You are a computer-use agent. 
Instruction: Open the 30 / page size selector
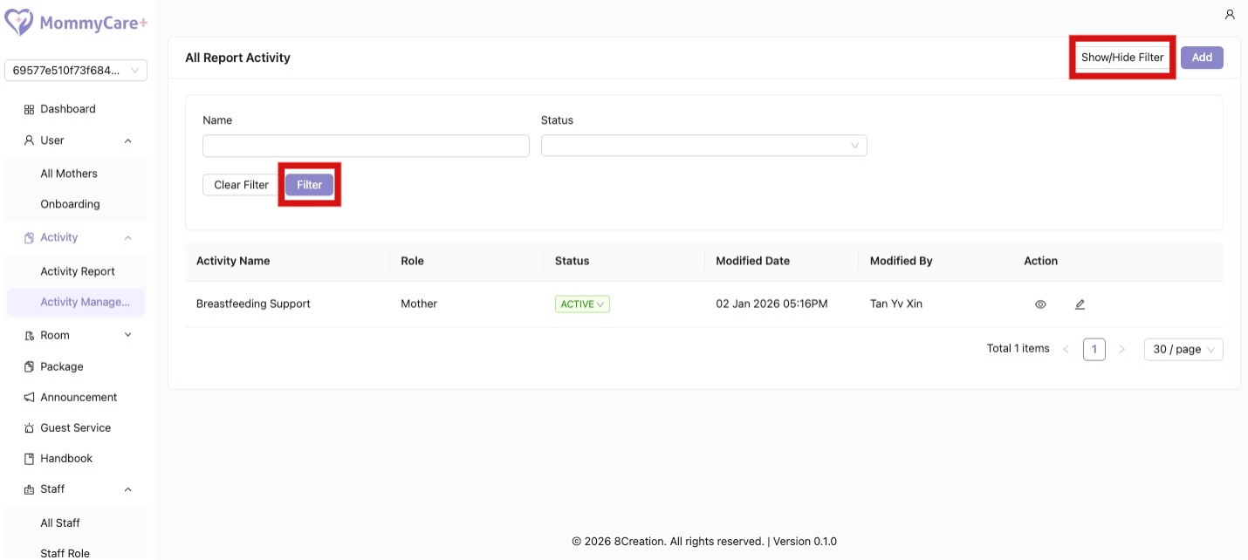click(x=1183, y=349)
